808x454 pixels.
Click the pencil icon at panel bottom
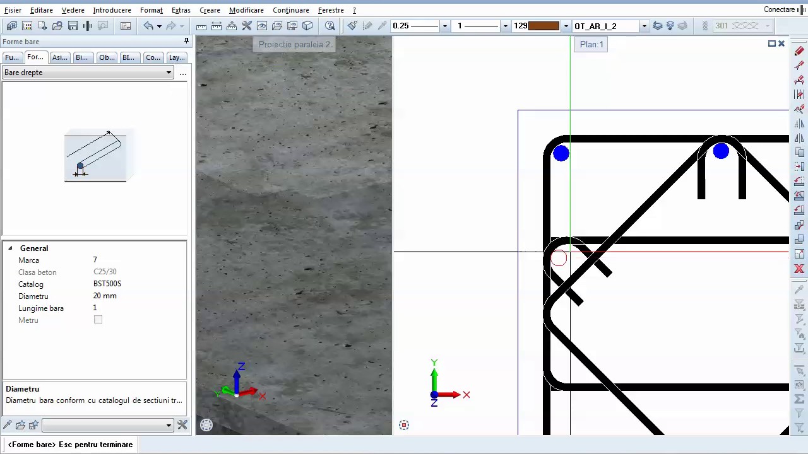pos(8,425)
